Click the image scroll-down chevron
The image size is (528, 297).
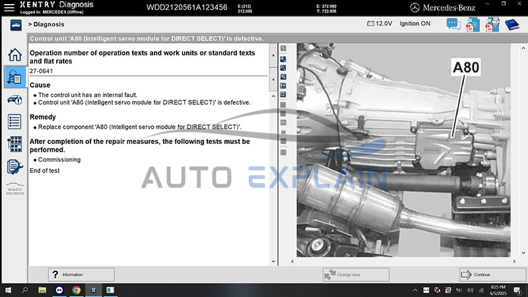(x=523, y=253)
